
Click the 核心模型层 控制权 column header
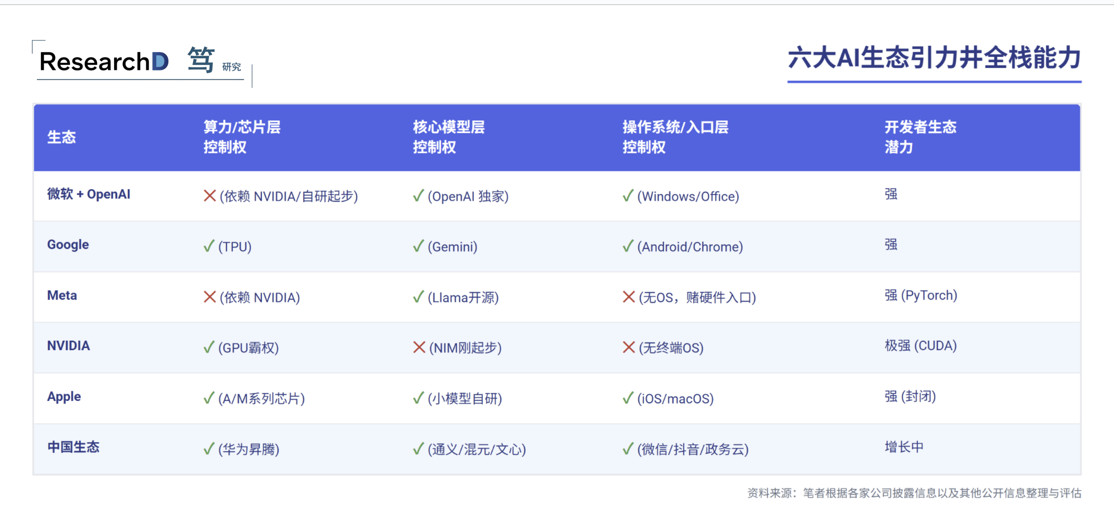pyautogui.click(x=449, y=137)
